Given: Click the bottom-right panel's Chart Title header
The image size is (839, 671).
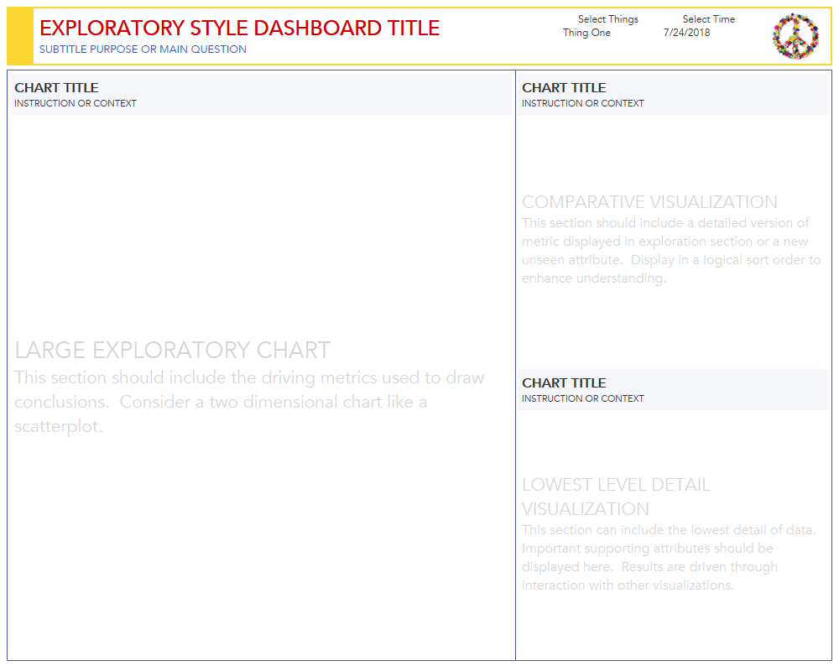Looking at the screenshot, I should pos(564,382).
